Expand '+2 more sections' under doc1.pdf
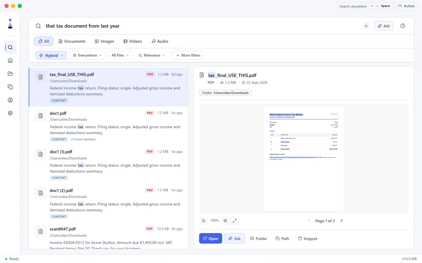The height and width of the screenshot is (263, 422). click(83, 139)
